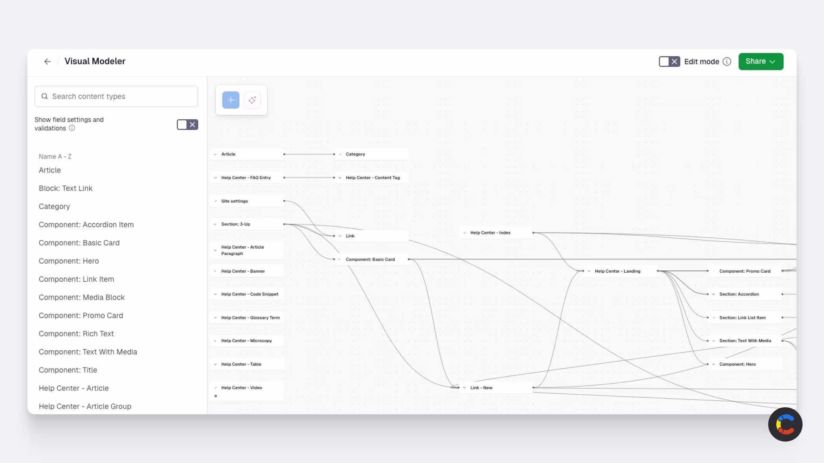Click the blue plus add button
Screen dimensions: 824x463
(x=231, y=100)
